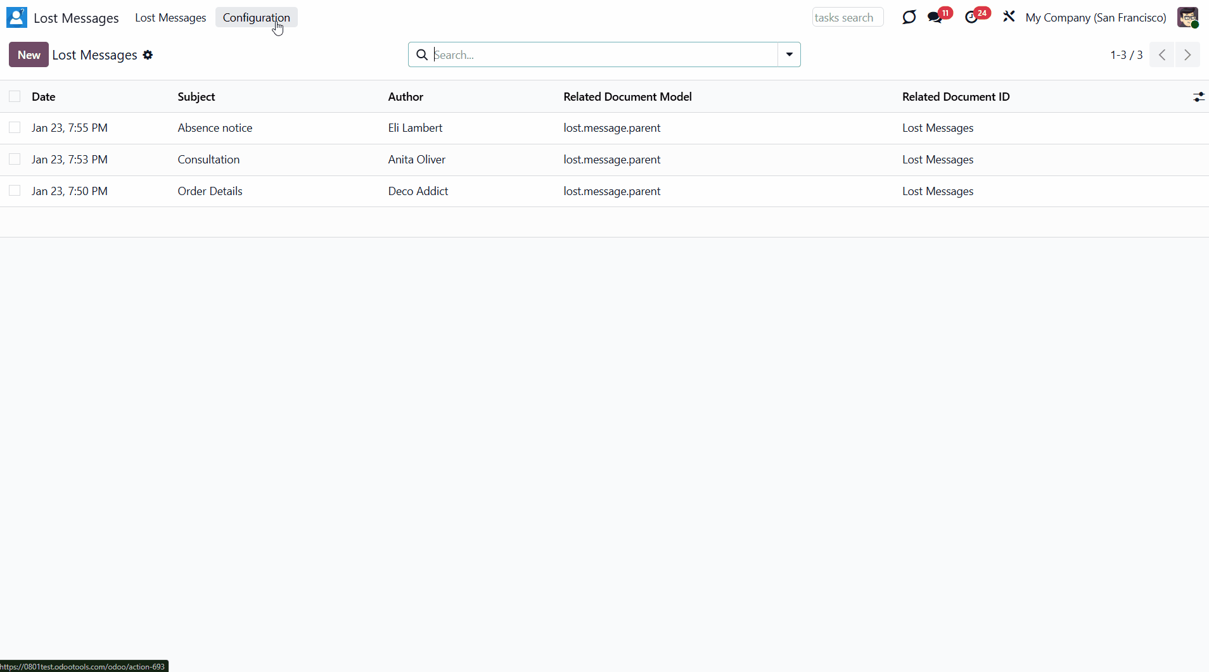
Task: Focus the tasks search field
Action: [847, 18]
